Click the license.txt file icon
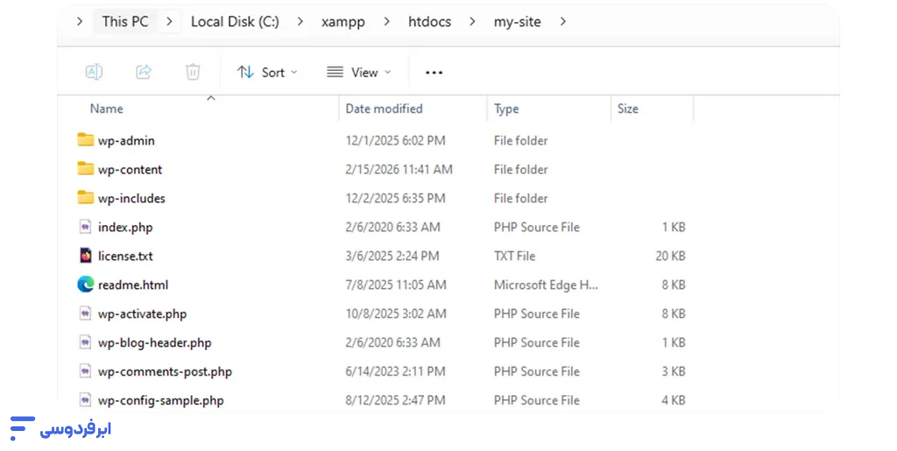This screenshot has width=897, height=451. [85, 256]
